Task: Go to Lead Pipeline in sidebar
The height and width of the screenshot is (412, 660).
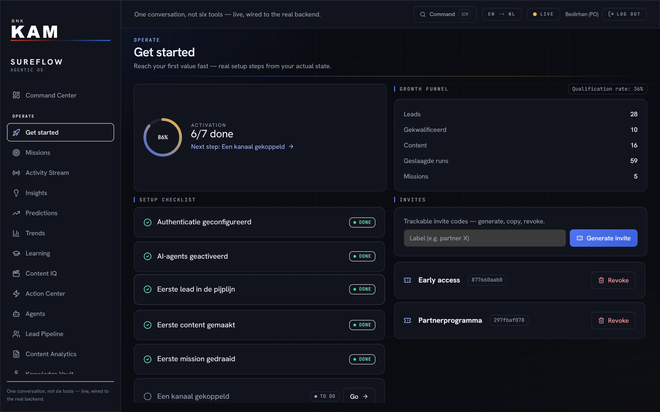Action: pyautogui.click(x=60, y=334)
